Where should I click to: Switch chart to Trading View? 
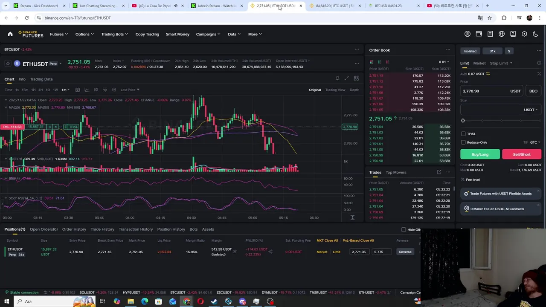pyautogui.click(x=335, y=90)
